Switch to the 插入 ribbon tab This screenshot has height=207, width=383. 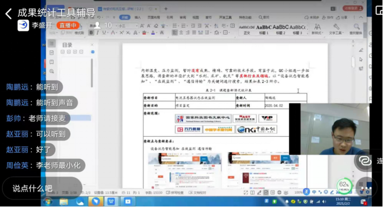138,17
